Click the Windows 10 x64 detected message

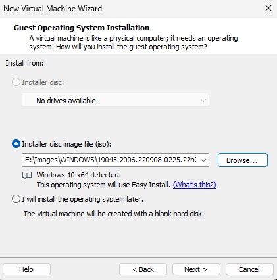point(79,175)
